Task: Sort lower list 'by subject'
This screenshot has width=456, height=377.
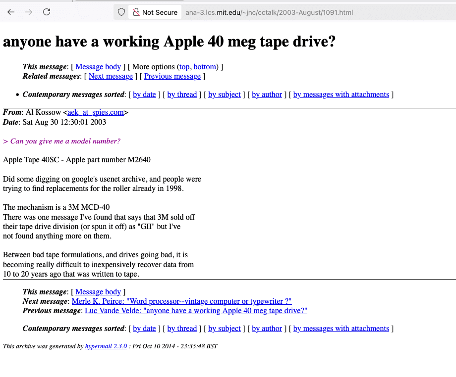Action: [x=224, y=328]
